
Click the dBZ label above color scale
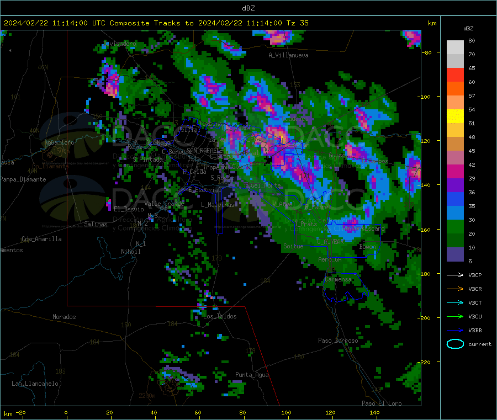coord(468,29)
